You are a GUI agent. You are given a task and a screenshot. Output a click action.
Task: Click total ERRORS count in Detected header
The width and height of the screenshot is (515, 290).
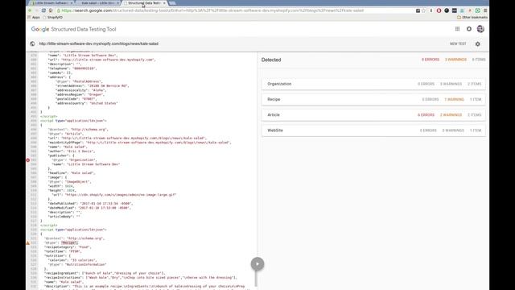(x=431, y=60)
